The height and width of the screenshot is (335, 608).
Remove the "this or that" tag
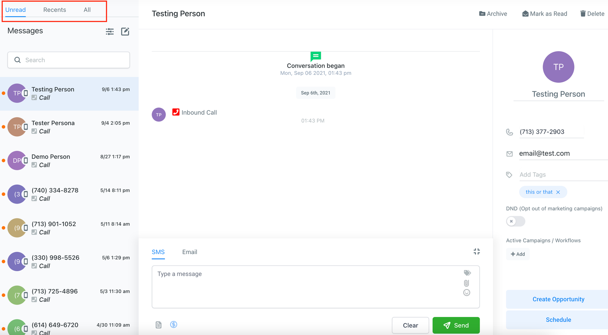[558, 192]
